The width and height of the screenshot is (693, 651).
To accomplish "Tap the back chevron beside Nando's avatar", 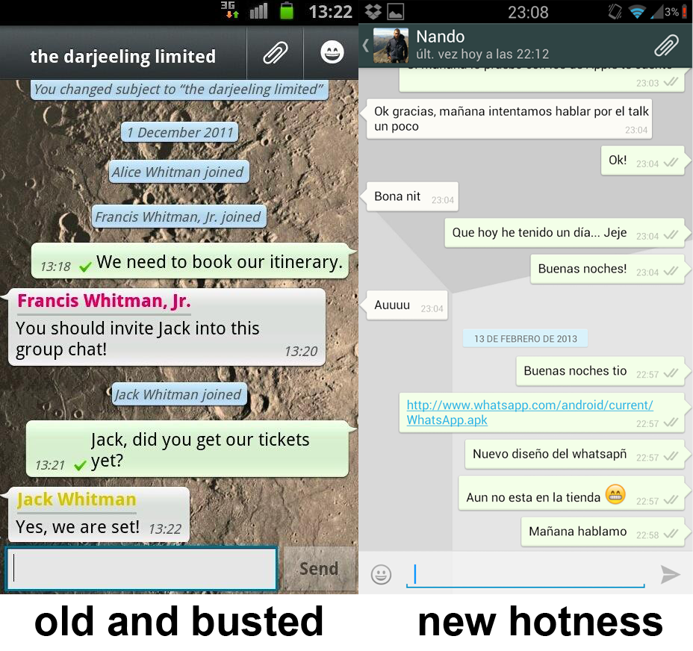I will (365, 46).
